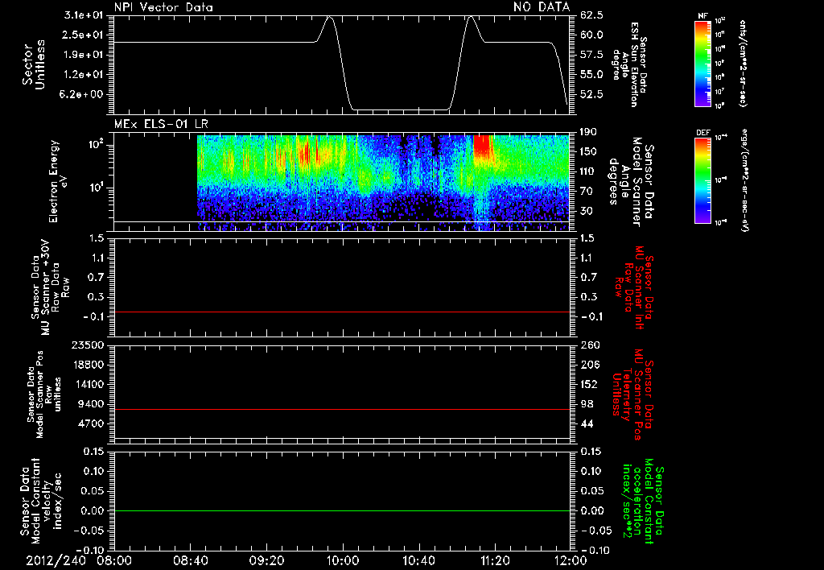Click the "110" scanner angle tick
The width and height of the screenshot is (824, 570).
[588, 171]
